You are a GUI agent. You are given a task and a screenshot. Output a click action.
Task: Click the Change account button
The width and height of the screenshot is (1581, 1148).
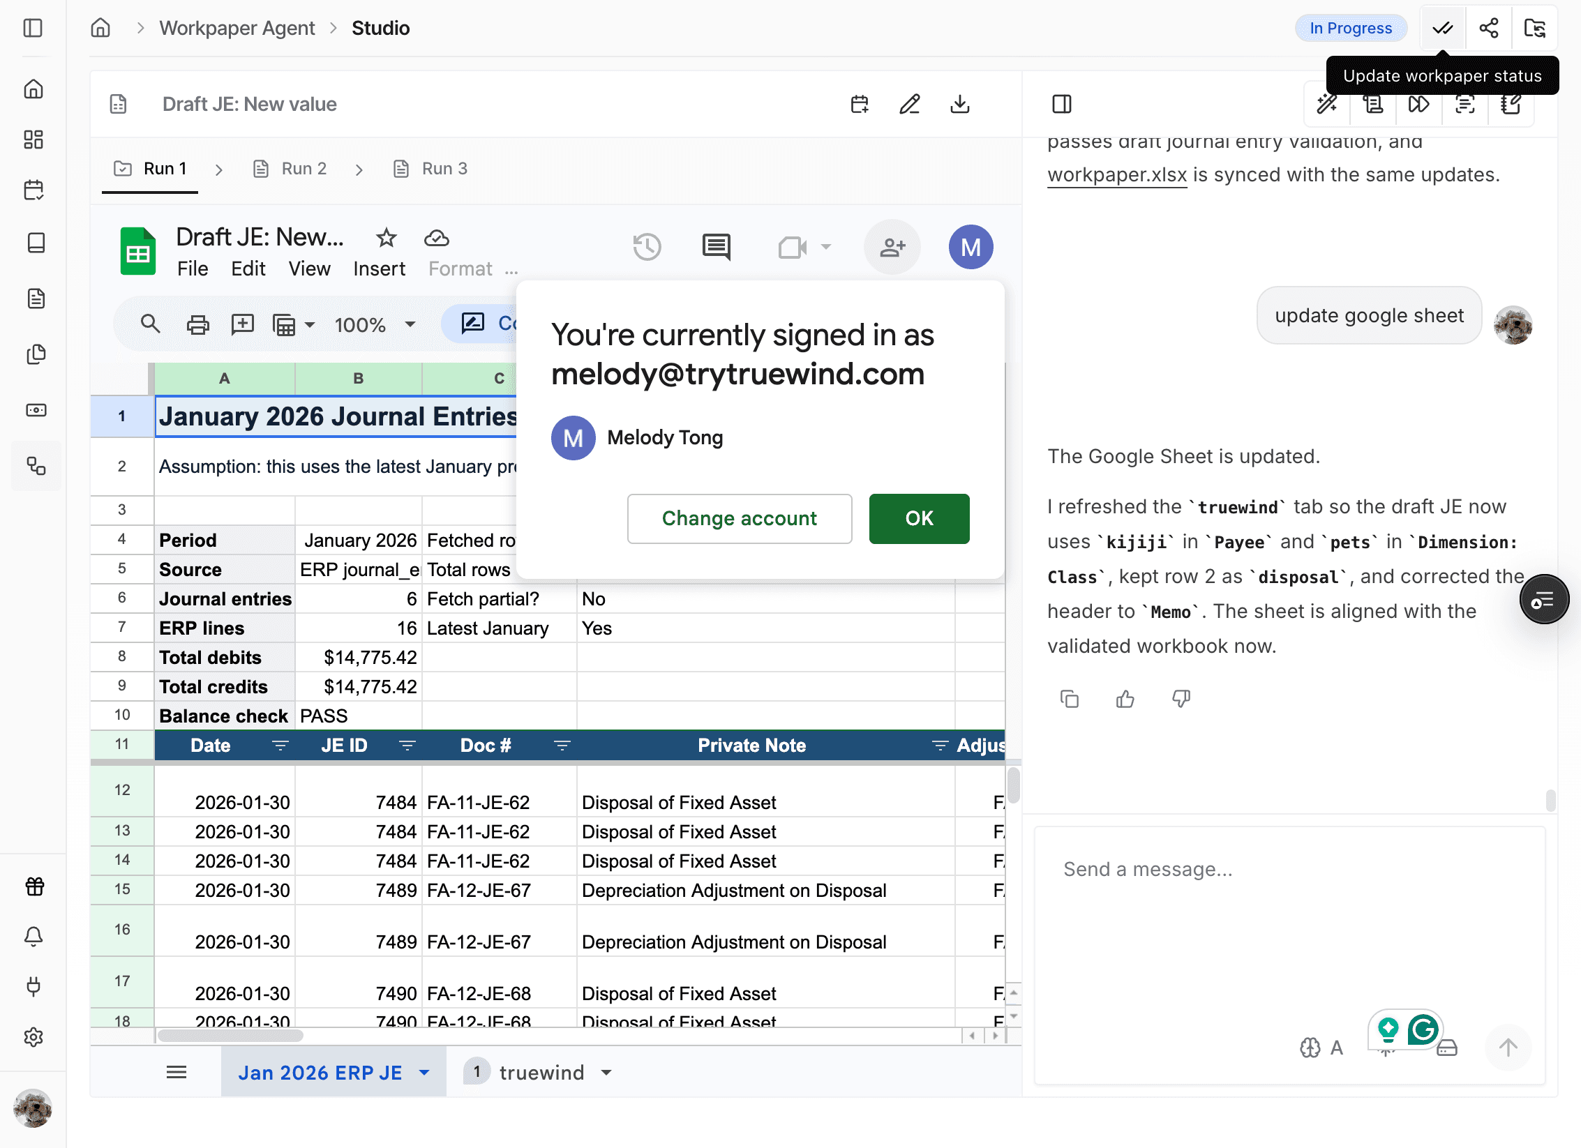740,518
